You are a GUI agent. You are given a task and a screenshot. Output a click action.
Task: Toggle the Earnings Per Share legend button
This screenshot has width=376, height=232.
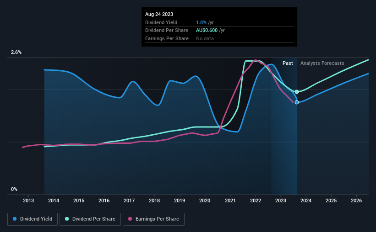(153, 219)
